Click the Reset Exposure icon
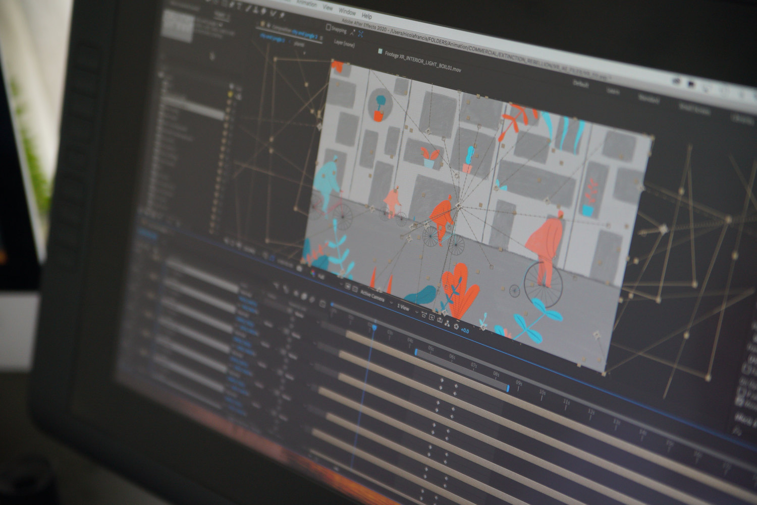 pos(456,326)
